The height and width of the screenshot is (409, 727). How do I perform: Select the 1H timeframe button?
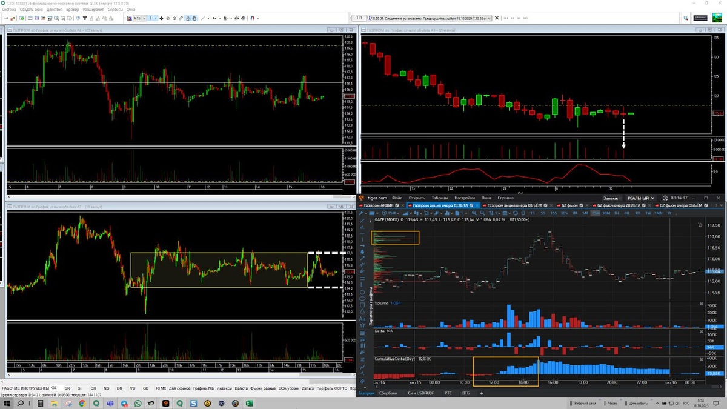coord(617,213)
